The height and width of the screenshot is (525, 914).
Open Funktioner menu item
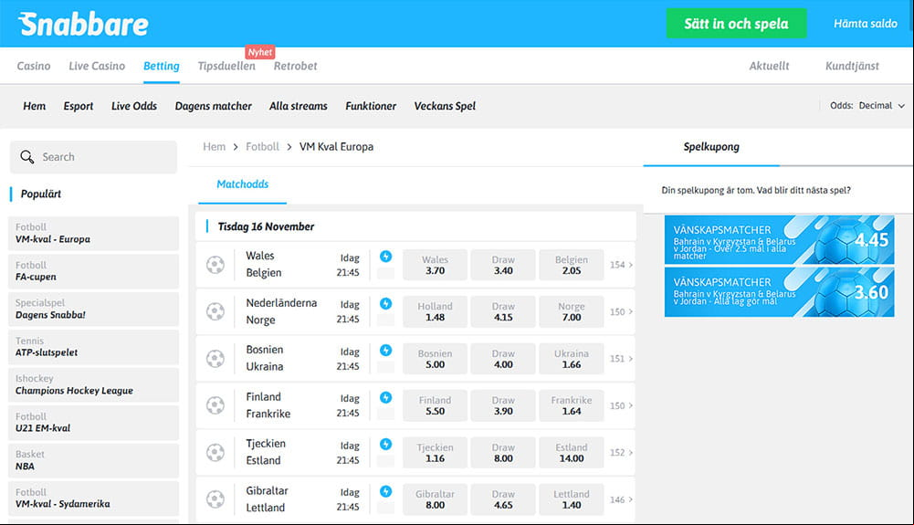pos(371,106)
